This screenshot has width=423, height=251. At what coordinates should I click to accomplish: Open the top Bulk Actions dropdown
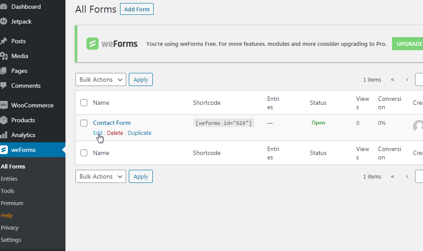click(101, 79)
